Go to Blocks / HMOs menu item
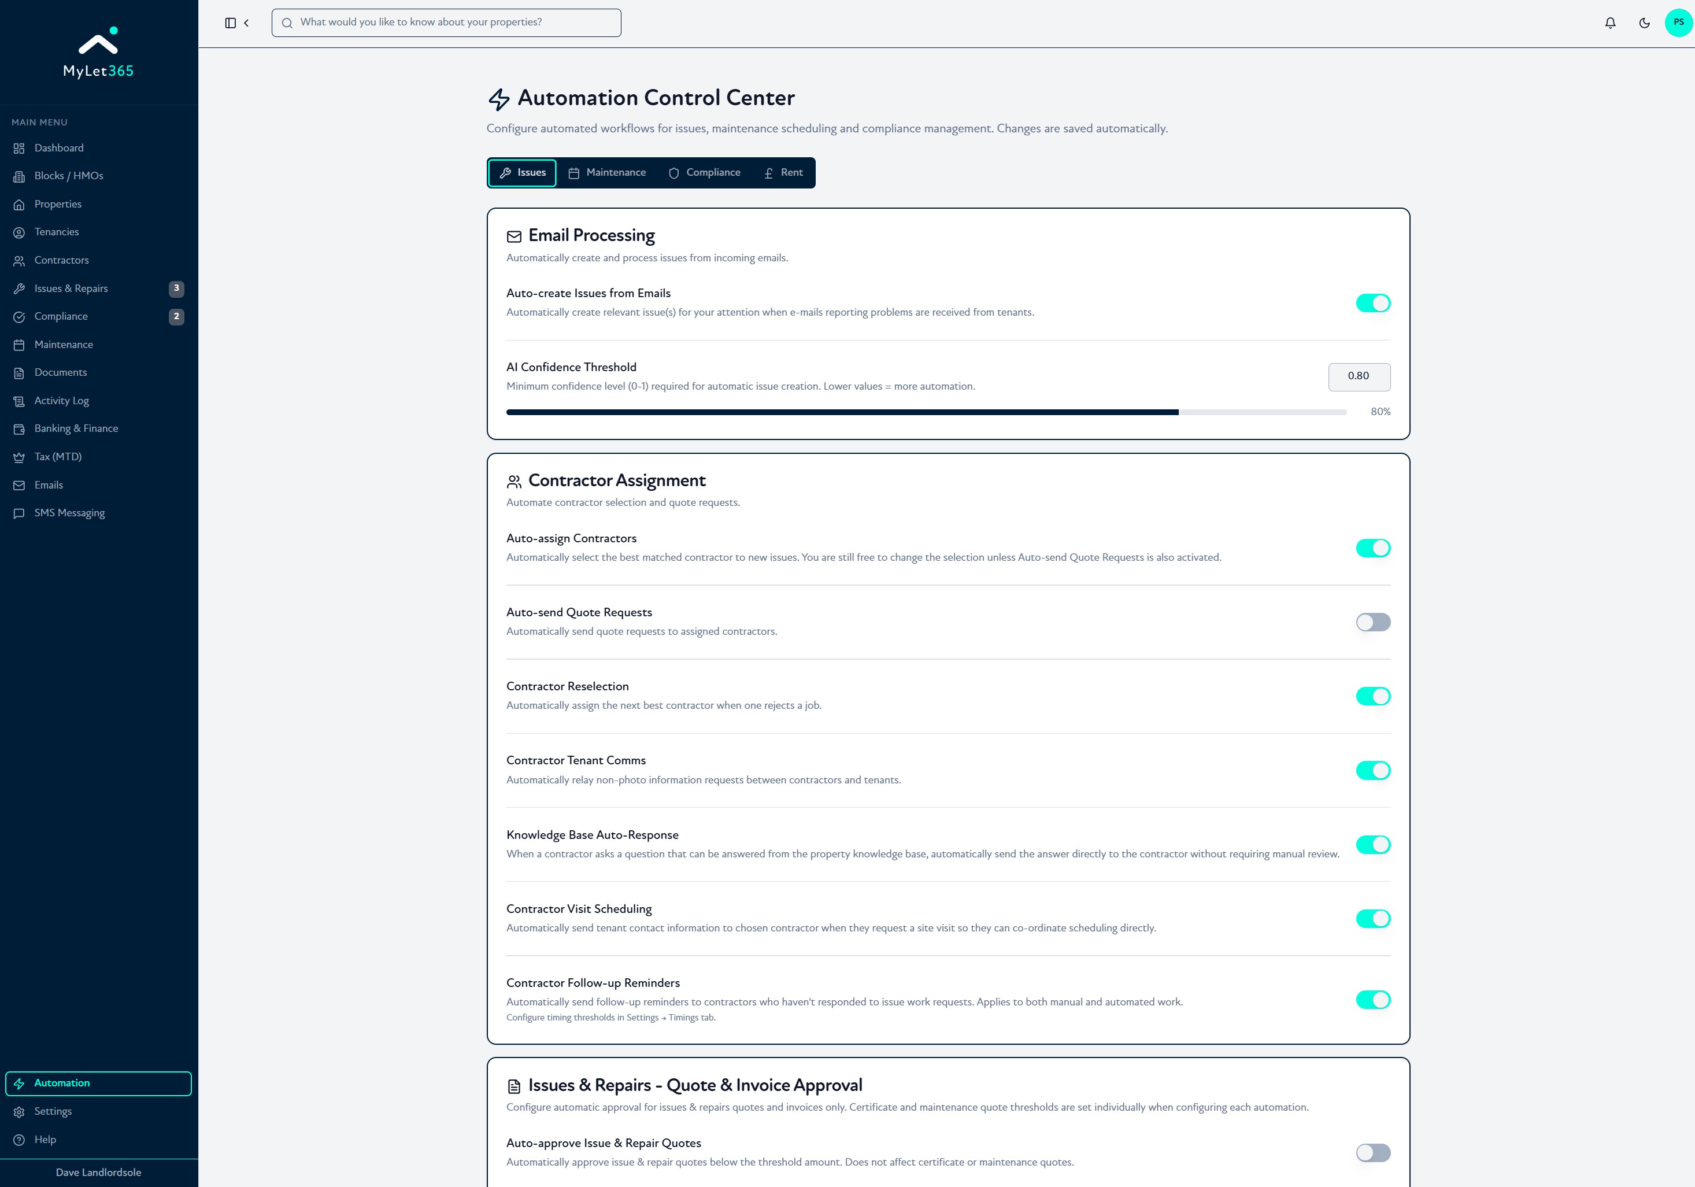 tap(98, 176)
